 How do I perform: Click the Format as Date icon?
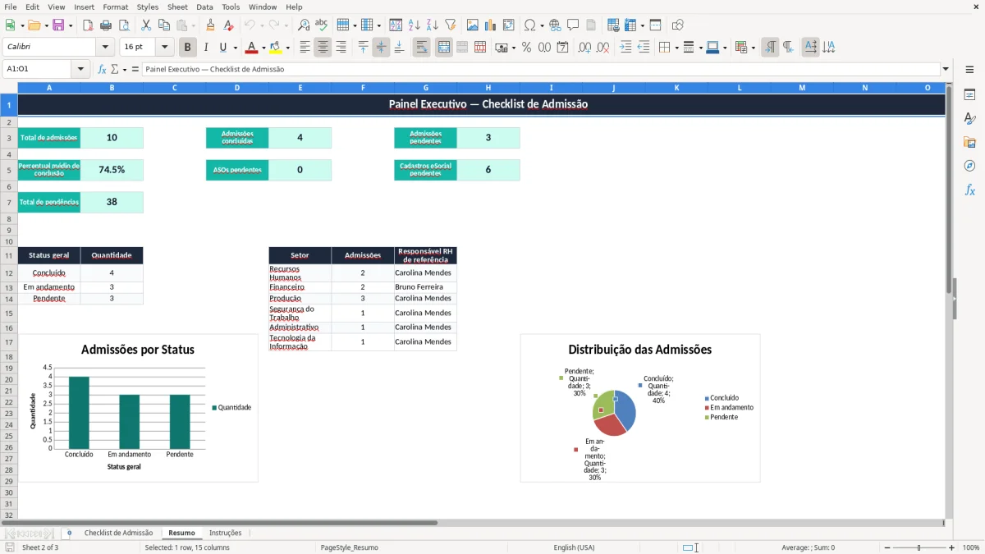coord(562,48)
